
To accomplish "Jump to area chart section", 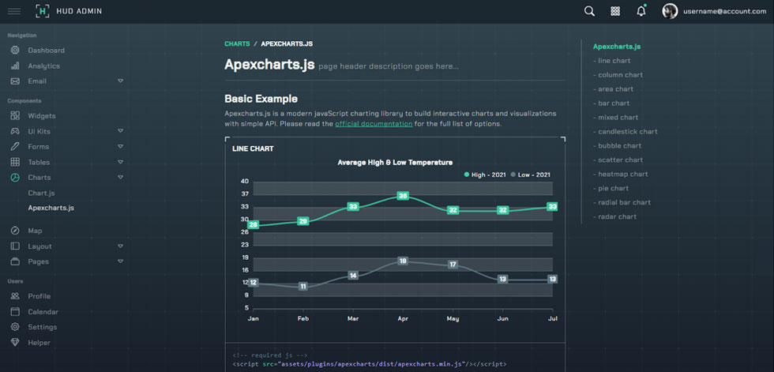I will (613, 88).
